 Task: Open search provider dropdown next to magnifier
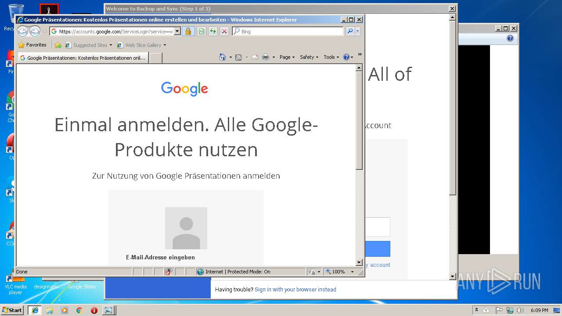click(x=358, y=31)
